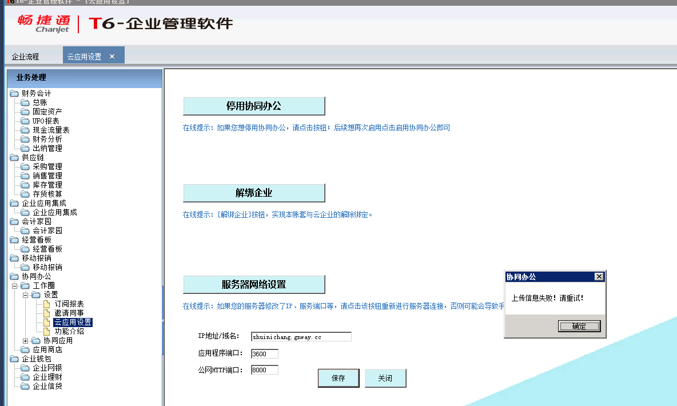677x406 pixels.
Task: Click the 协同办公 top-level folder icon
Action: tap(14, 276)
